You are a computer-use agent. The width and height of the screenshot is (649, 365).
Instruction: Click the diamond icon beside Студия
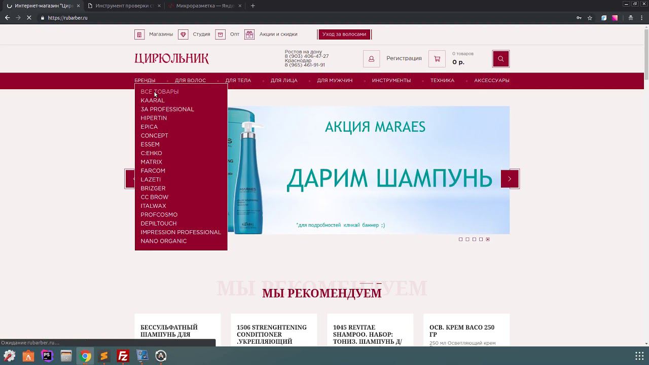tap(183, 34)
